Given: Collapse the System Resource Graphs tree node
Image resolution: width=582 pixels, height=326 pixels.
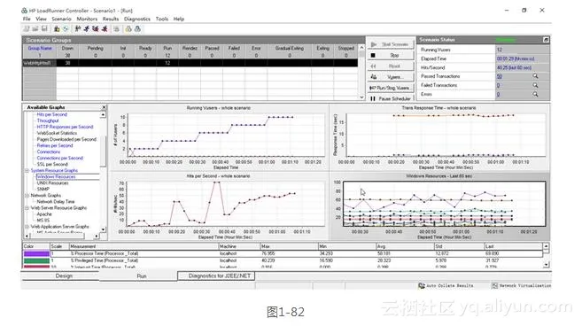Looking at the screenshot, I should point(27,170).
